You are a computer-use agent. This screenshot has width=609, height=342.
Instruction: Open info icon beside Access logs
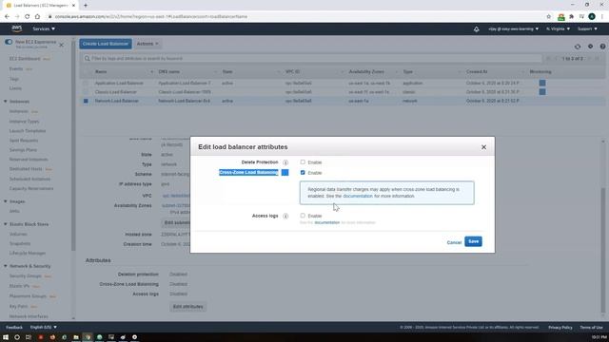coord(285,216)
